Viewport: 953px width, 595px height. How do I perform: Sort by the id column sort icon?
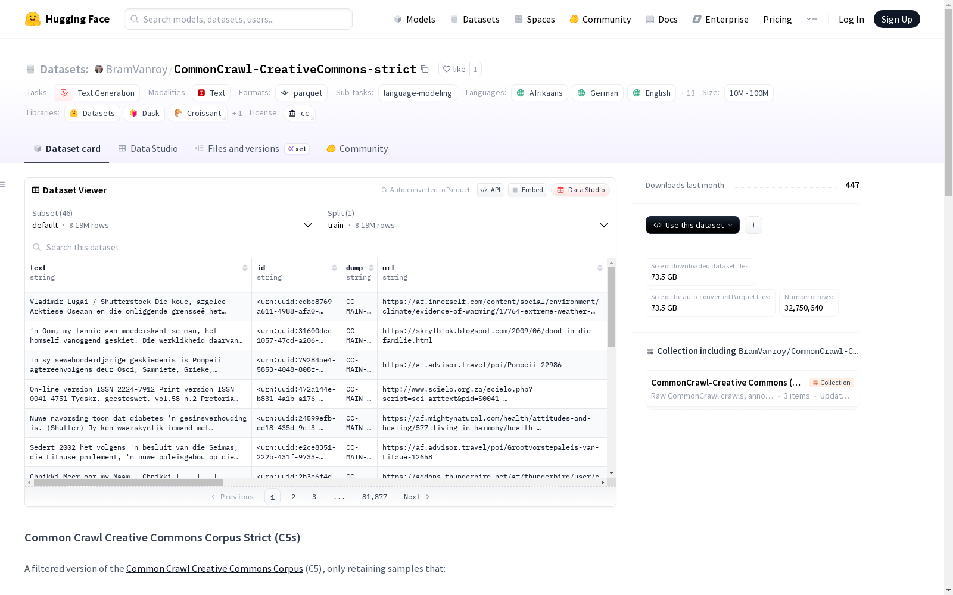[x=334, y=268]
